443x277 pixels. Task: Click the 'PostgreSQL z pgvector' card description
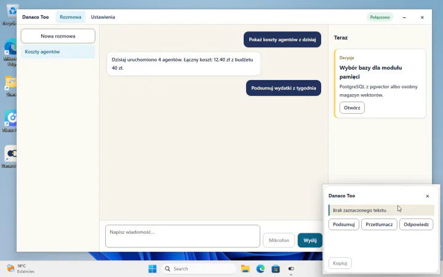tap(378, 90)
